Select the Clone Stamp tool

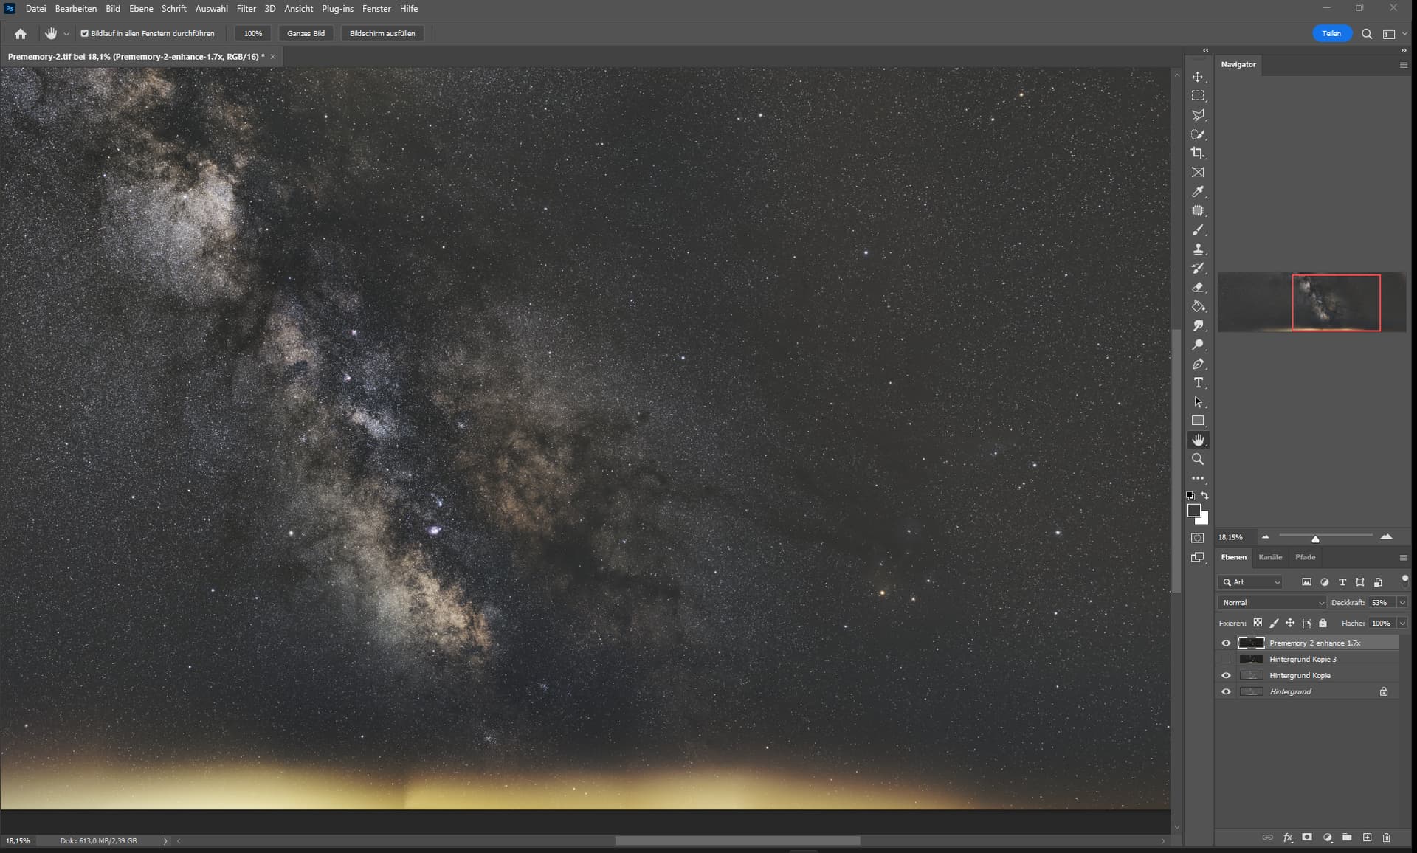coord(1198,249)
